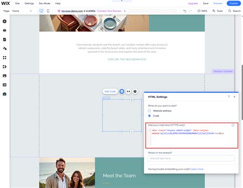This screenshot has width=243, height=188.
Task: Click the Undo arrow icon
Action: pyautogui.click(x=185, y=11)
